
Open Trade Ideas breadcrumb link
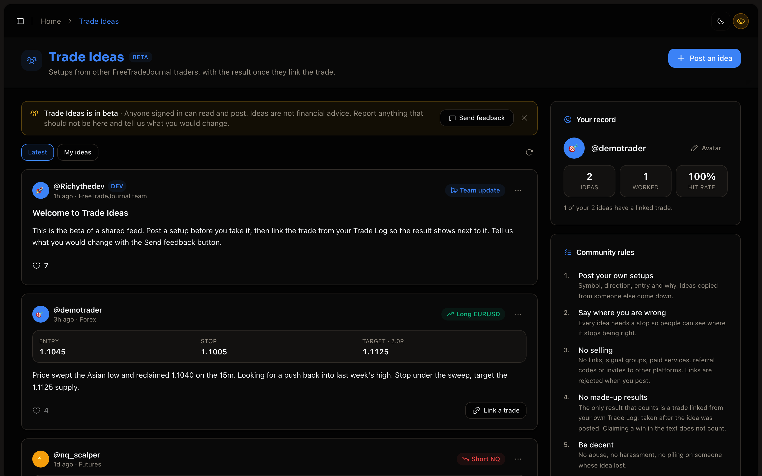pyautogui.click(x=99, y=21)
